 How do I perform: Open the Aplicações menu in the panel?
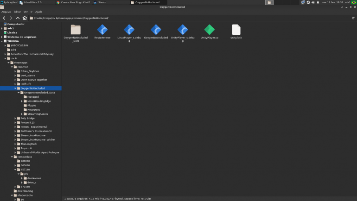point(9,2)
